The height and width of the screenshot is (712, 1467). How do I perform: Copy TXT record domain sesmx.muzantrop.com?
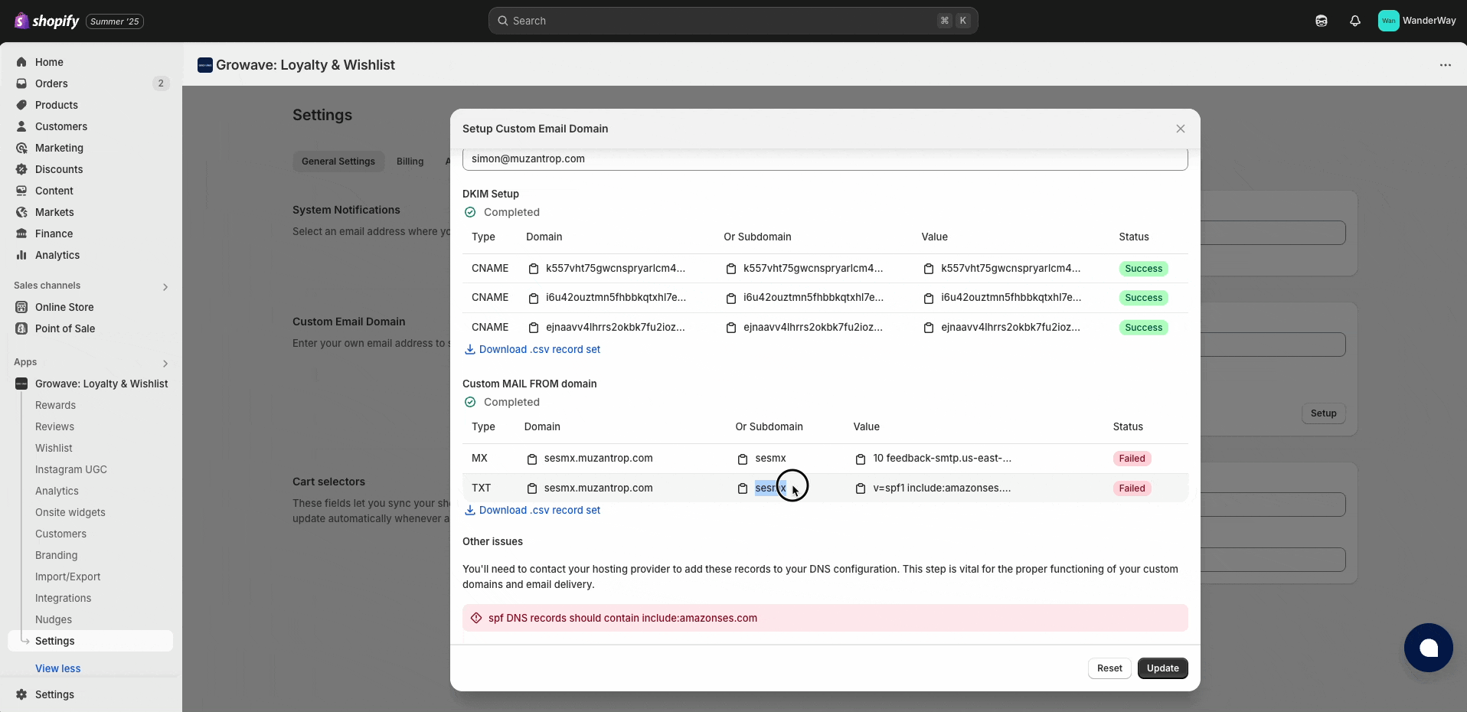tap(532, 488)
